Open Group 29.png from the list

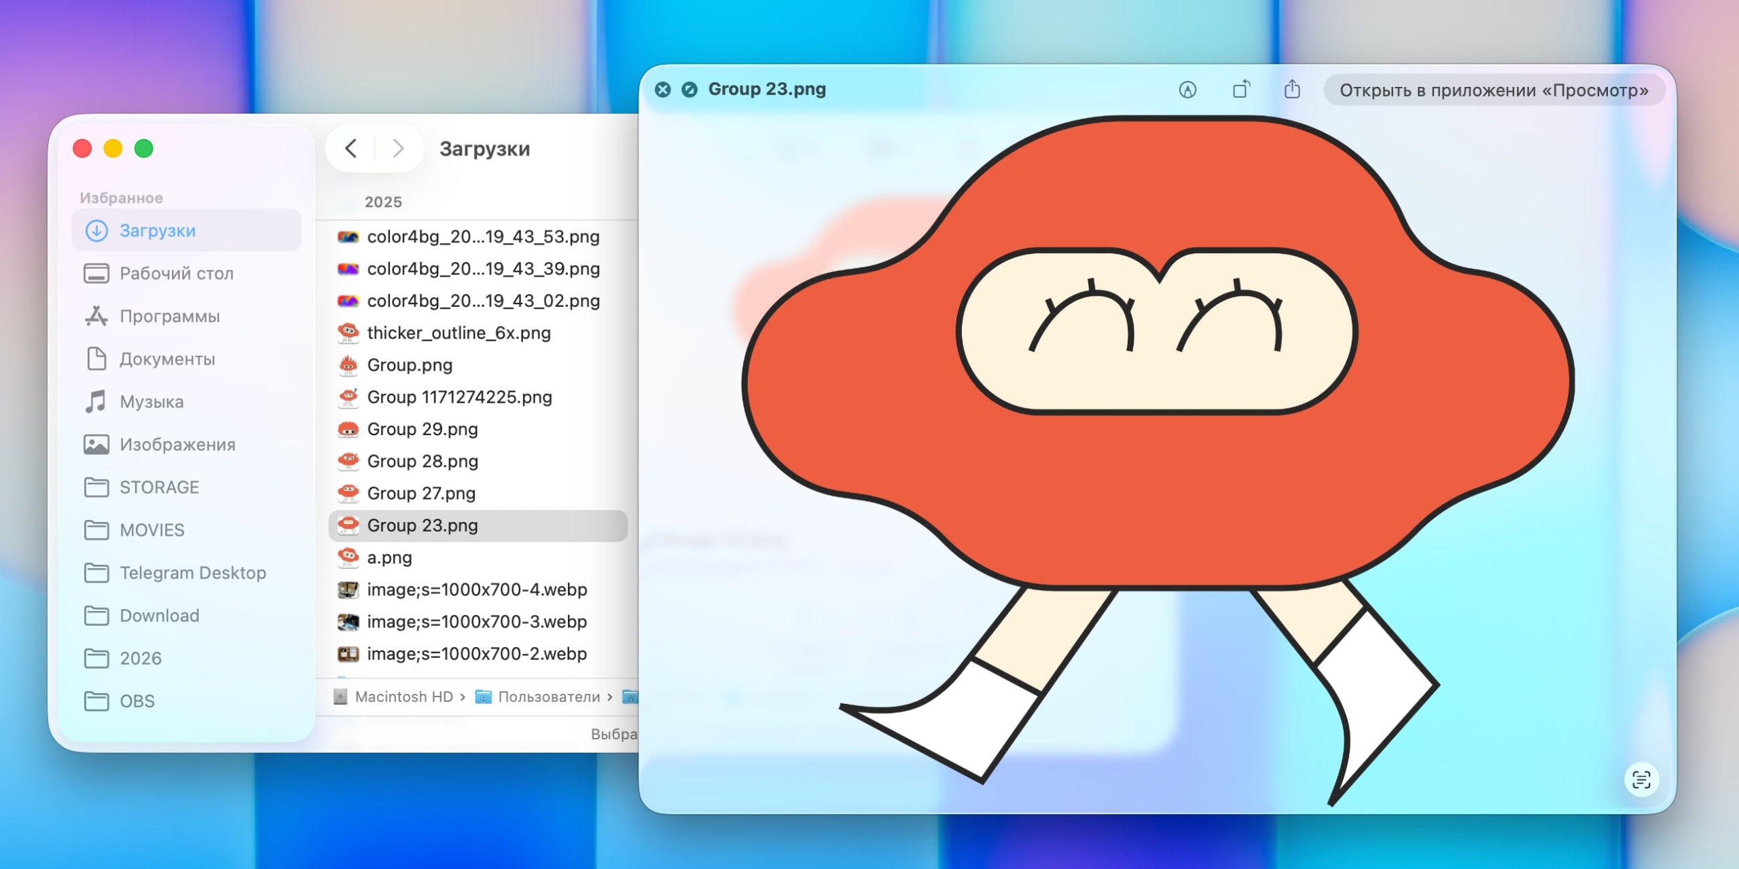pos(423,428)
